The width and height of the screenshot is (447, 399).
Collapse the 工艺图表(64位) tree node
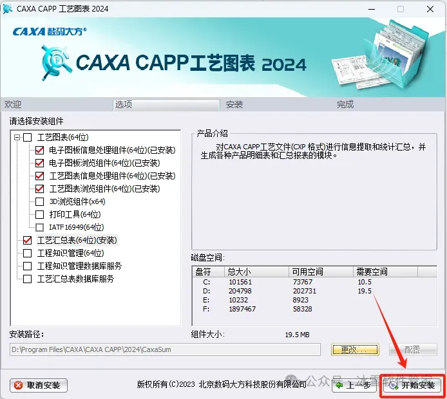17,138
